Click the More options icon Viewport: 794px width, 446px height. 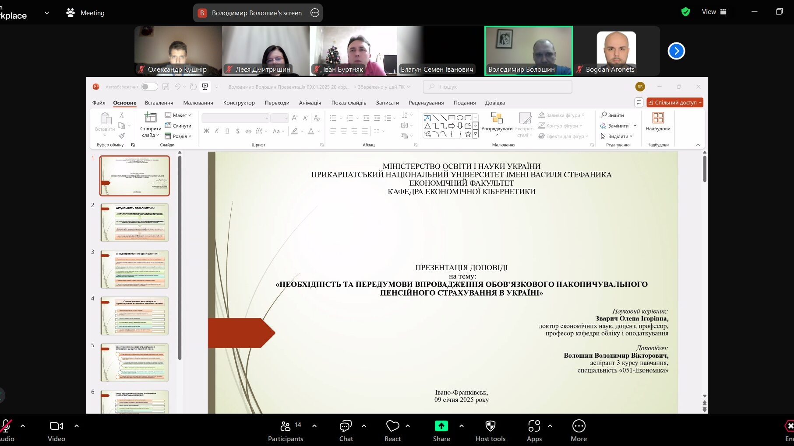click(x=579, y=426)
